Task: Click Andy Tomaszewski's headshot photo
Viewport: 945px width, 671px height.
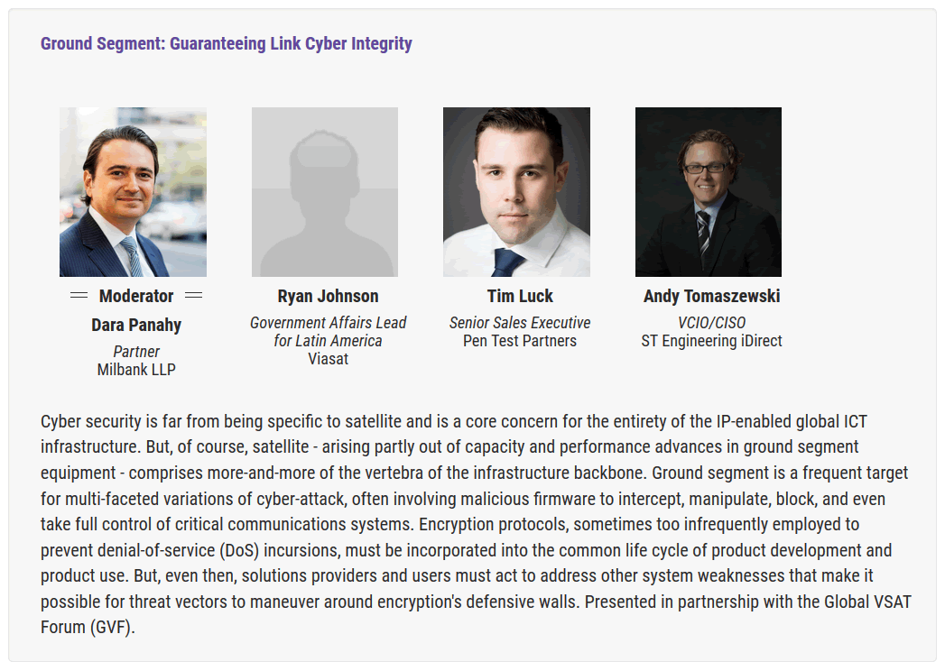Action: pos(709,192)
